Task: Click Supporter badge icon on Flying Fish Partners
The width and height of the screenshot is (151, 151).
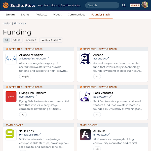Action: (x=7, y=87)
